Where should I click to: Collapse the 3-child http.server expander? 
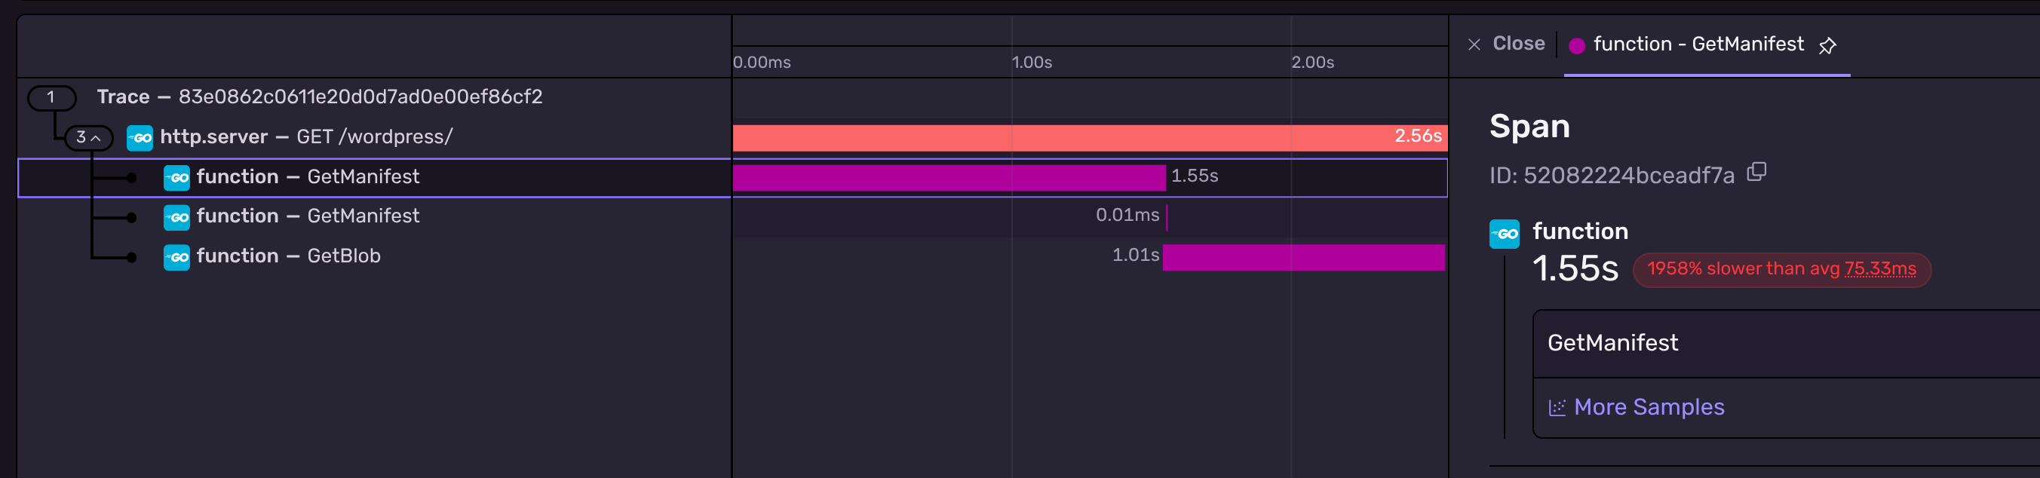[x=88, y=138]
